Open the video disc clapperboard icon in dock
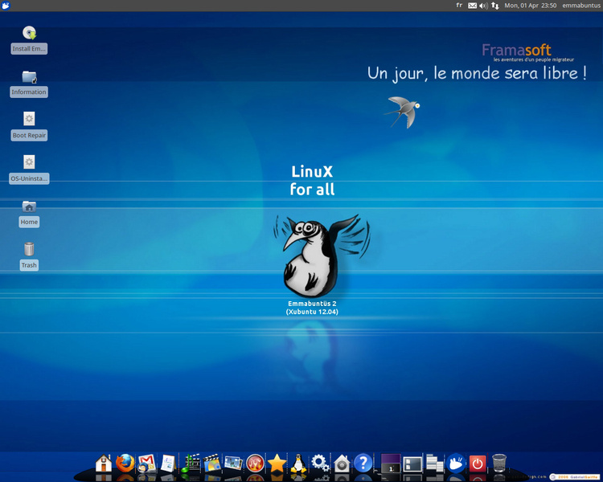Image resolution: width=603 pixels, height=482 pixels. point(212,464)
